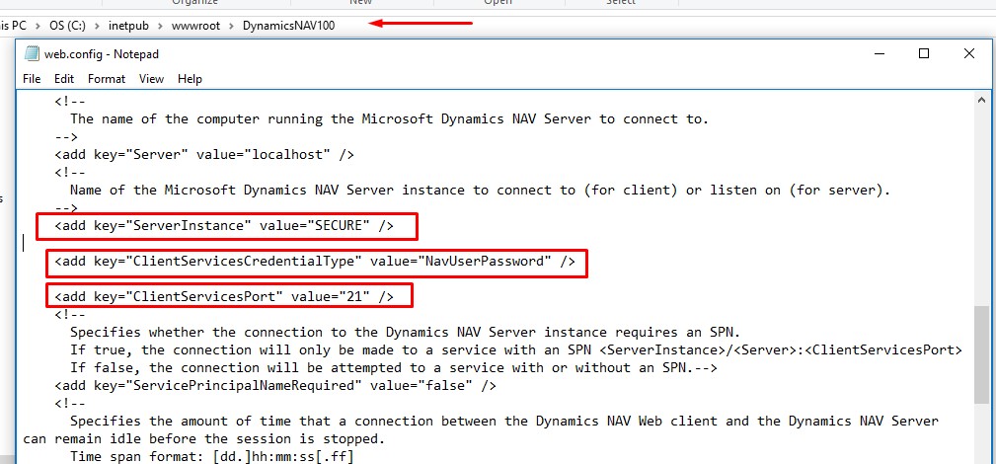
Task: Click the line "can remain idle before the session"
Action: click(203, 439)
